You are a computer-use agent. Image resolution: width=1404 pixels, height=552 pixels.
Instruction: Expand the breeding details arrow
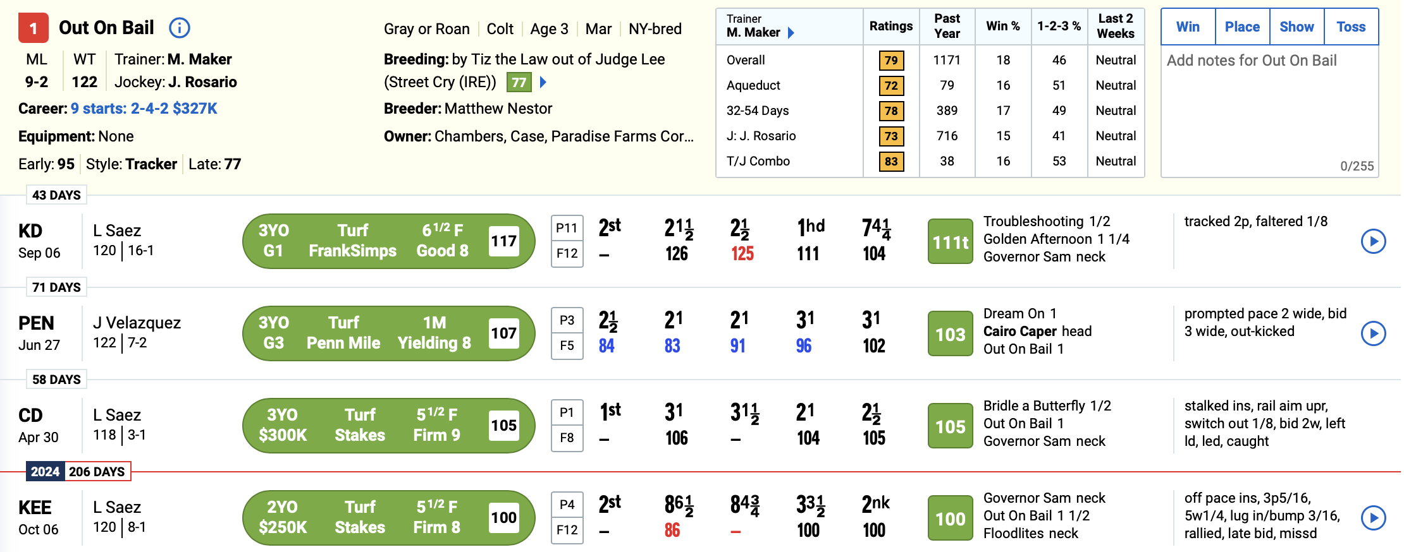coord(543,82)
